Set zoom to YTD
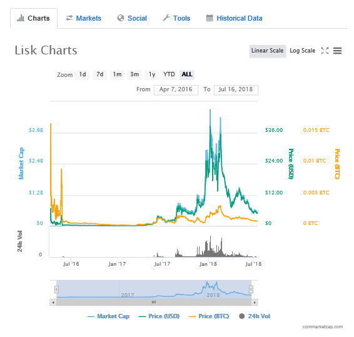This screenshot has width=354, height=337. (x=169, y=74)
